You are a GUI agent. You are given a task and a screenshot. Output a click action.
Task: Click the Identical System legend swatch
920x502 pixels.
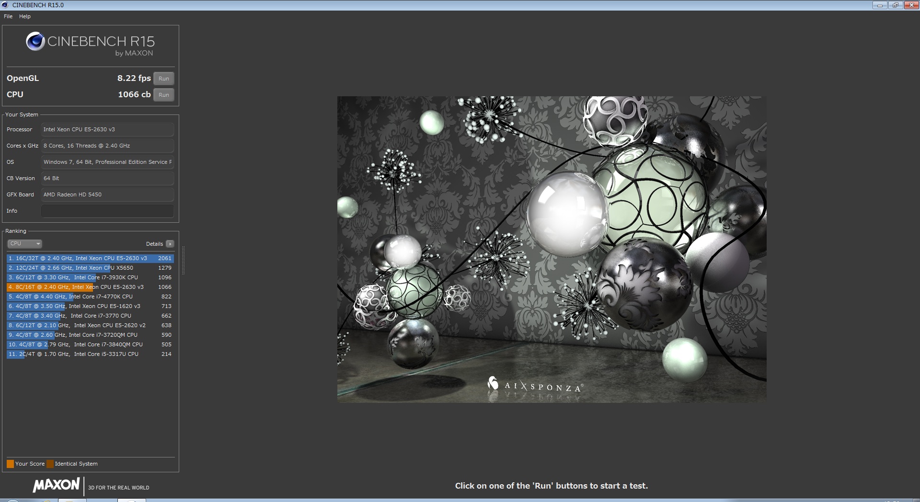[50, 464]
